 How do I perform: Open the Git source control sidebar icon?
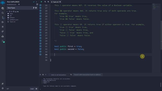click(x=3, y=41)
